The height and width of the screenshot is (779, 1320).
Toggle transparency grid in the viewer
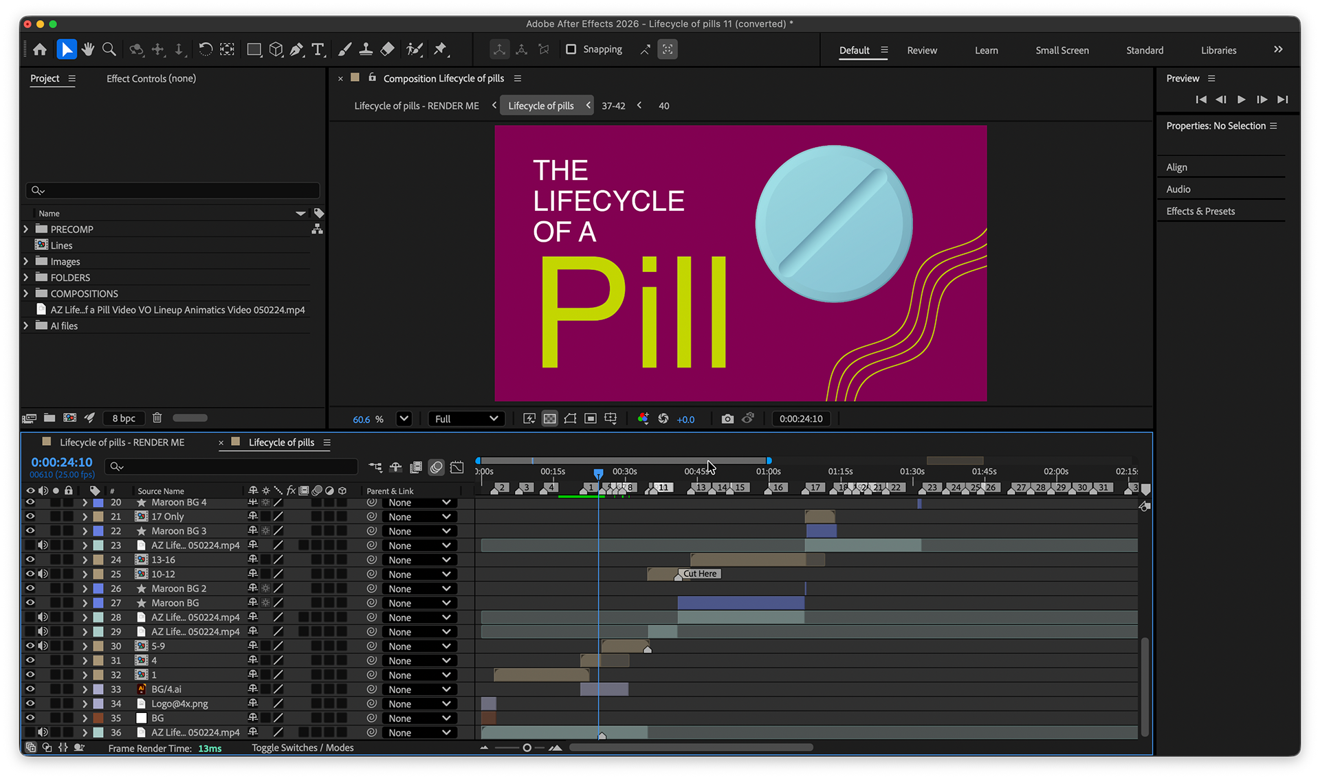tap(550, 419)
